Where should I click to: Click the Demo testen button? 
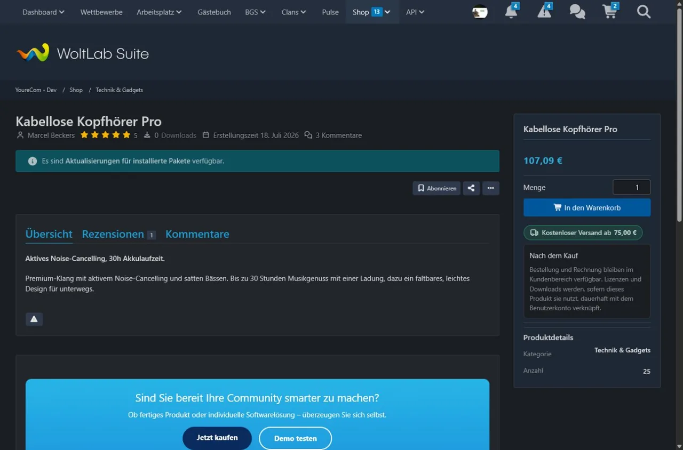(296, 438)
